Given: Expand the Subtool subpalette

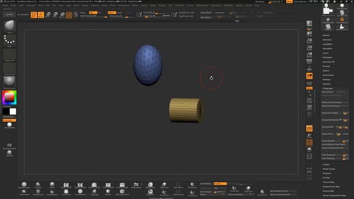Looking at the screenshot, I should click(326, 35).
